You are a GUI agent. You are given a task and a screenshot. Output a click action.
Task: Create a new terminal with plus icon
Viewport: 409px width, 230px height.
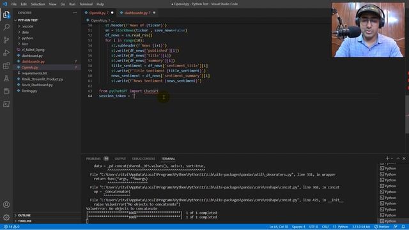387,158
